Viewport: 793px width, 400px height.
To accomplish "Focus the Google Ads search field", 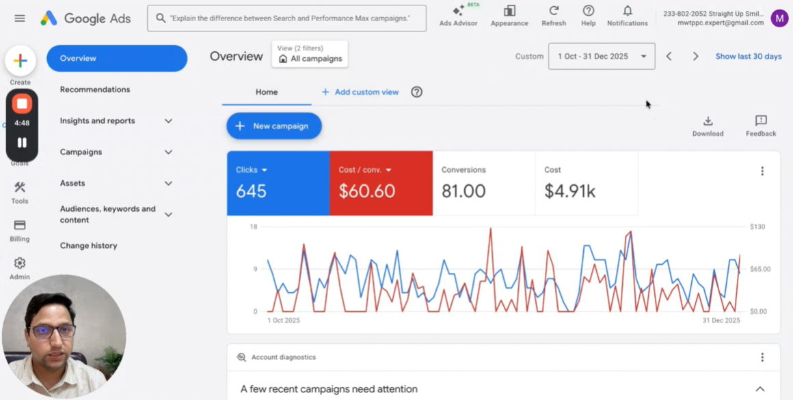I will (x=286, y=18).
